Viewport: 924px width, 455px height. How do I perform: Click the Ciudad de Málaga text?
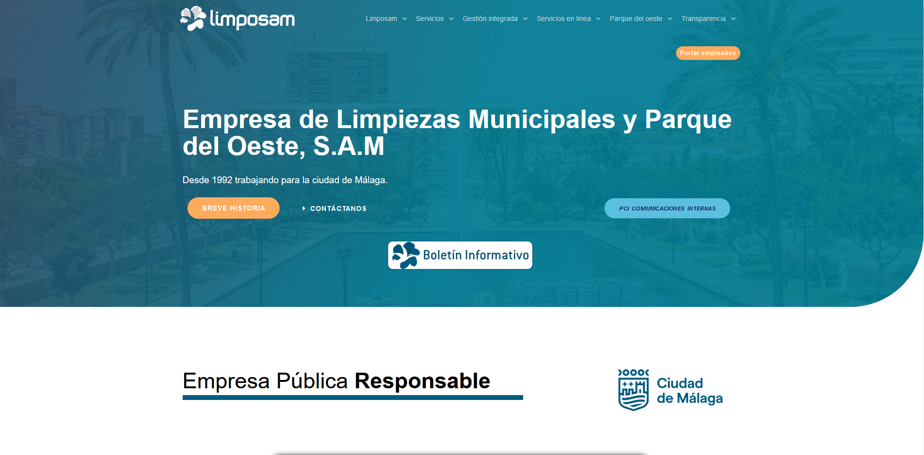tap(689, 391)
